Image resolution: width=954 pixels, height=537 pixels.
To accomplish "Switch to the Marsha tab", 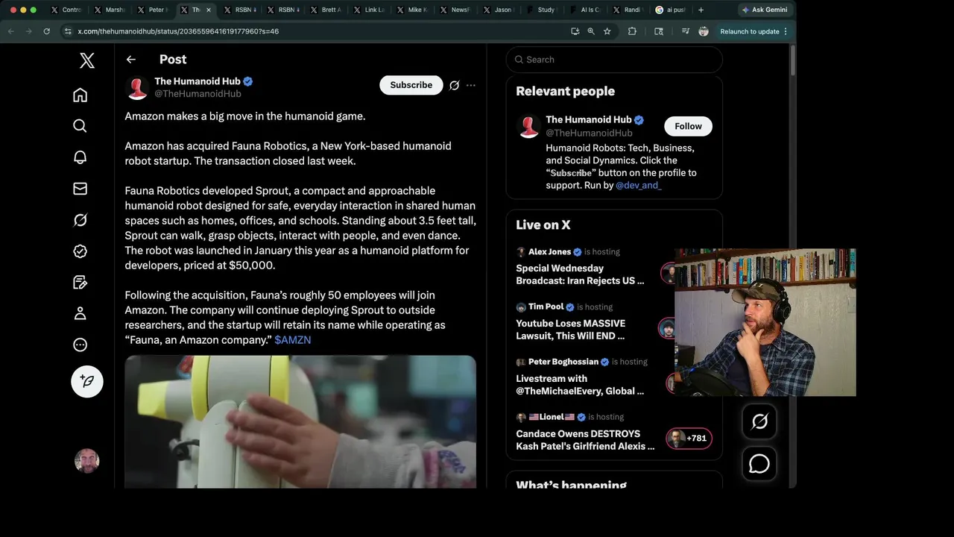I will tap(109, 10).
